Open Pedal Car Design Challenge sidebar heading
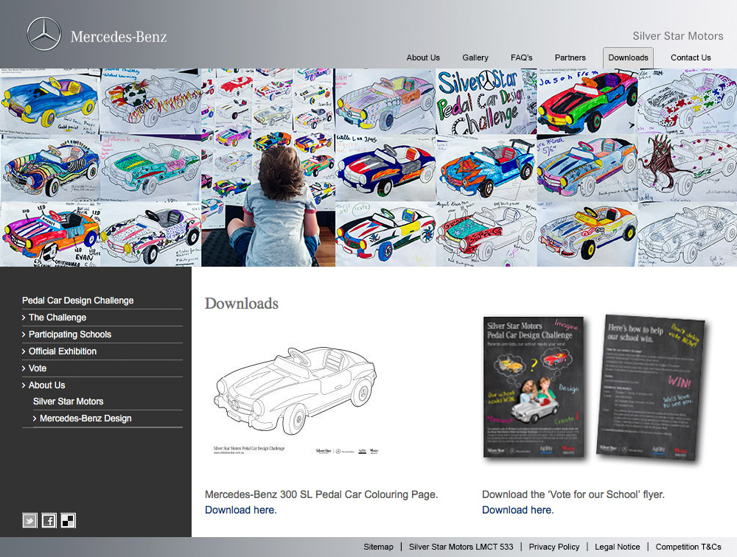Viewport: 737px width, 557px height. [78, 301]
